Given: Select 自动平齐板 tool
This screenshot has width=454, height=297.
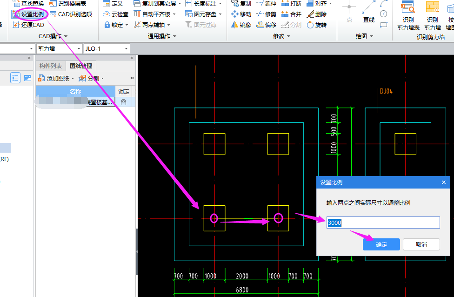Looking at the screenshot, I should click(152, 14).
